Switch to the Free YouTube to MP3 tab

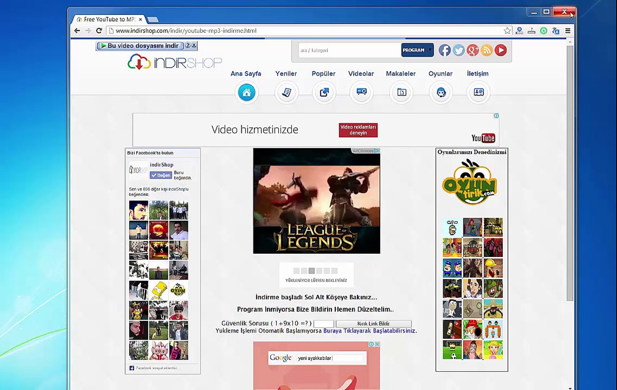click(109, 19)
